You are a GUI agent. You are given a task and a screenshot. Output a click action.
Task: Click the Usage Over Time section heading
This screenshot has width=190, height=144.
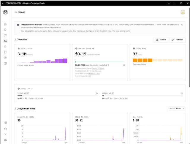click(26, 109)
